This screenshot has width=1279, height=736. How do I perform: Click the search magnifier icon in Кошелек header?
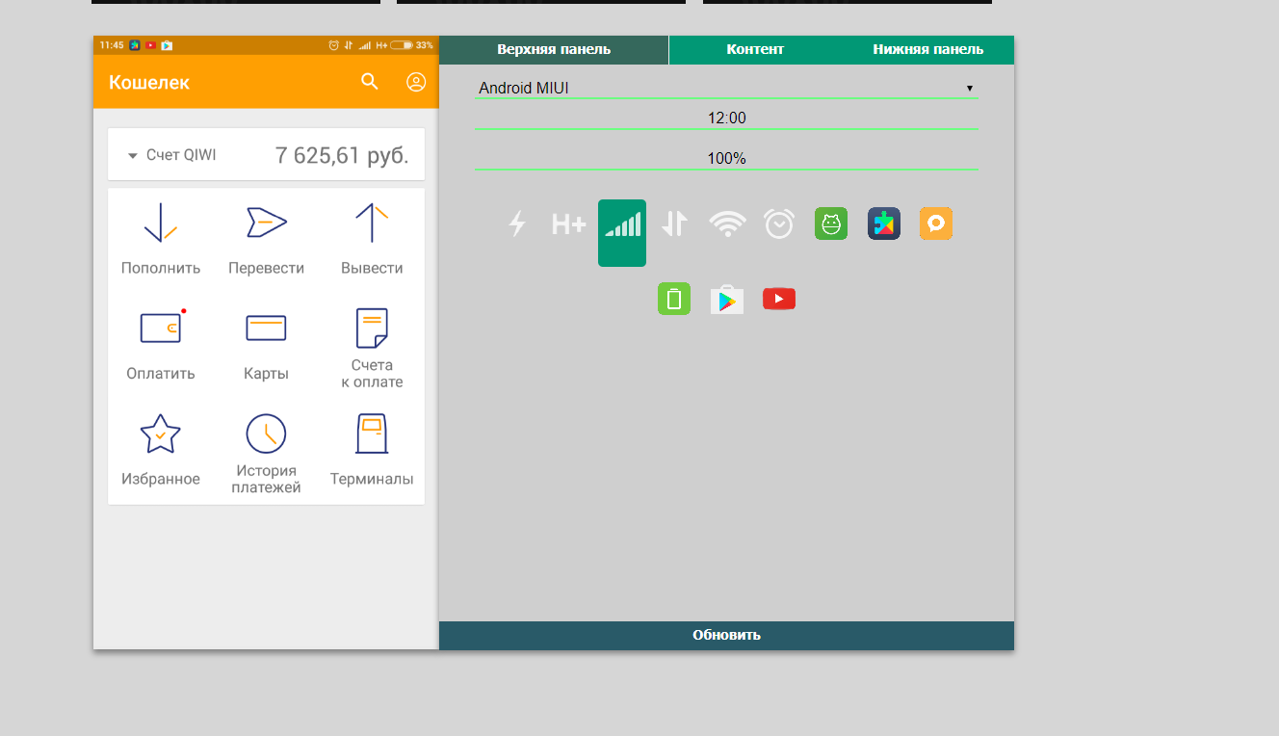(x=370, y=82)
